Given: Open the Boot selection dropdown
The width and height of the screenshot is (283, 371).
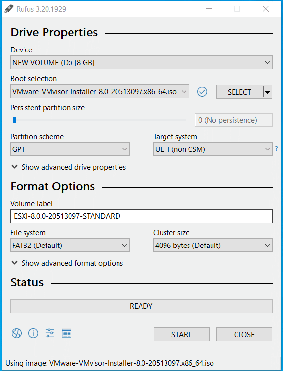Looking at the screenshot, I should pyautogui.click(x=99, y=91).
